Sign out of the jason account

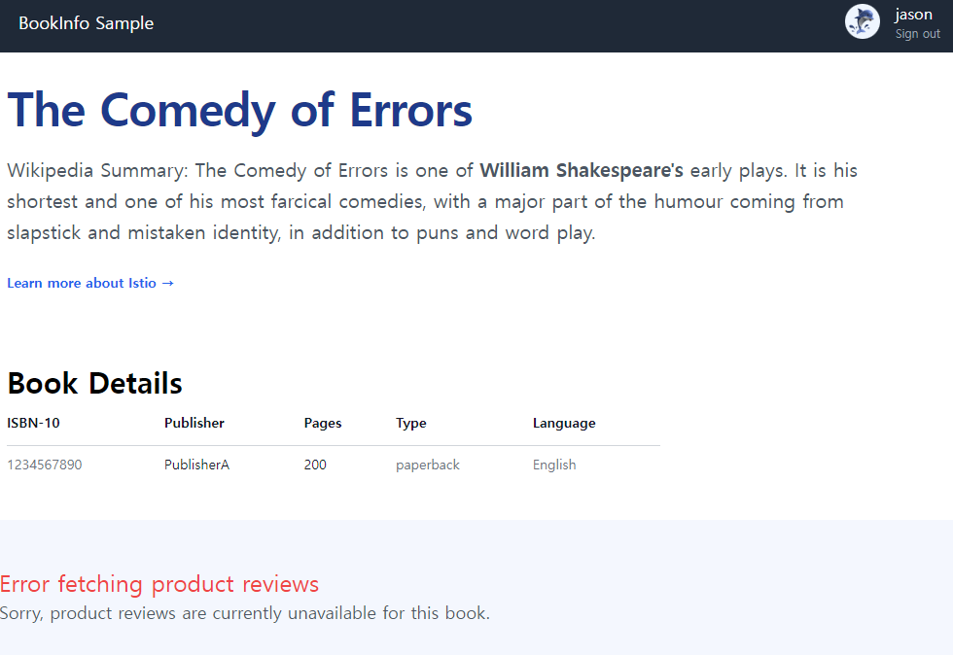pos(917,34)
